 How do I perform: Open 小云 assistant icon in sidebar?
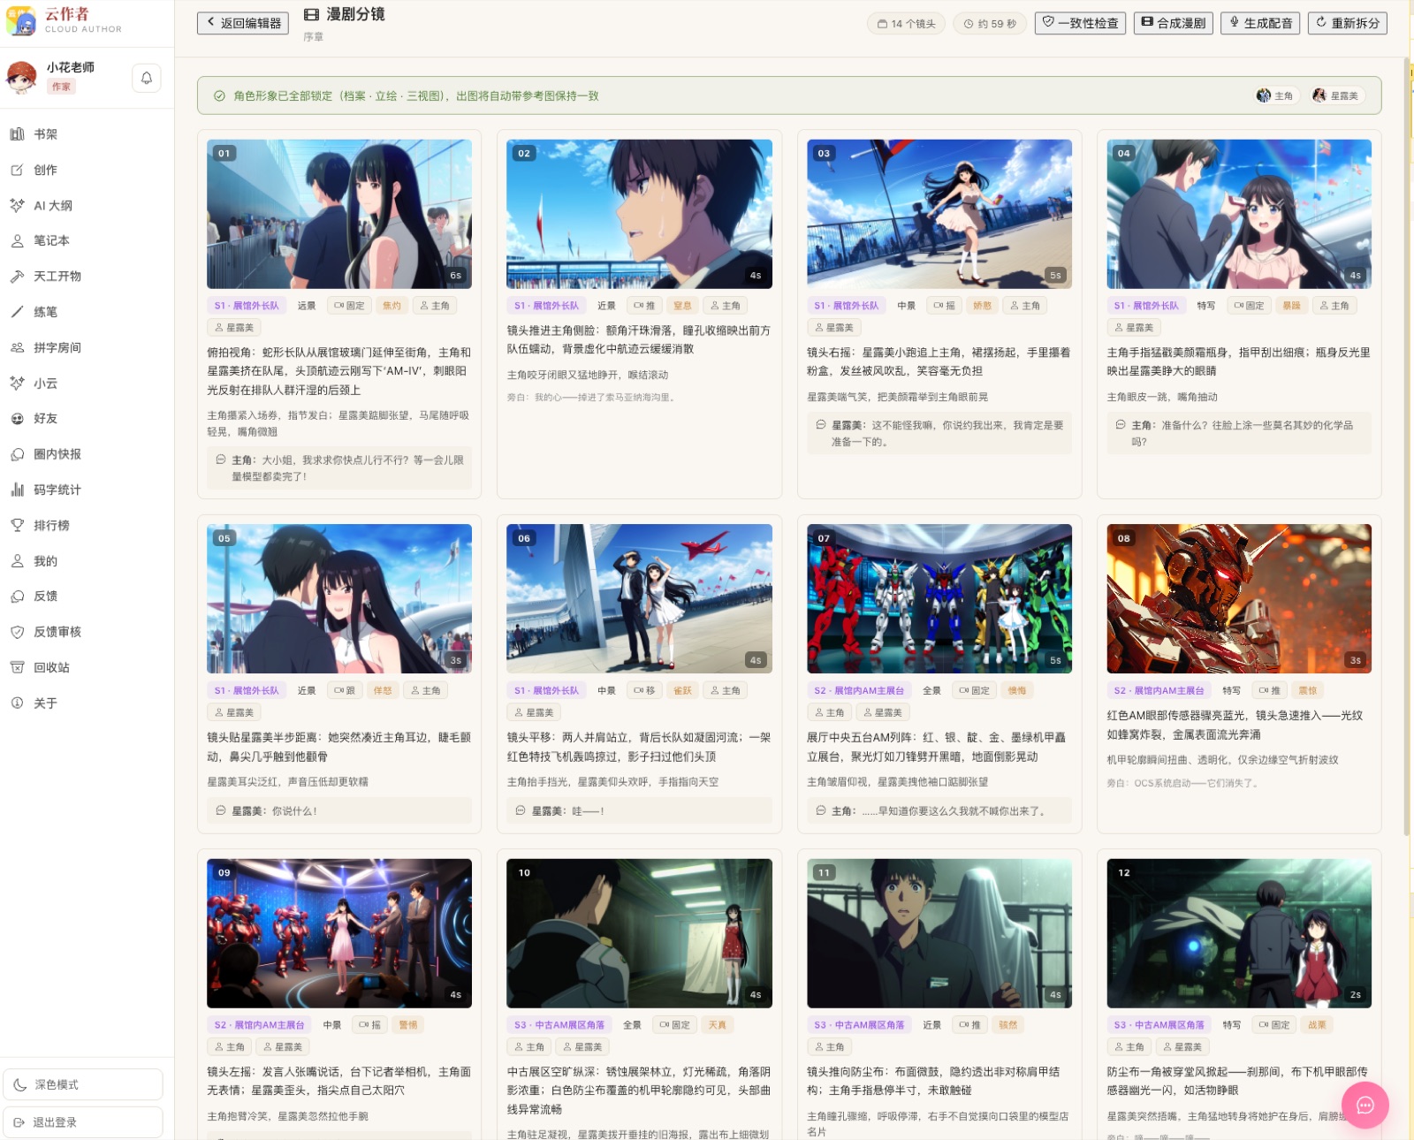point(17,383)
